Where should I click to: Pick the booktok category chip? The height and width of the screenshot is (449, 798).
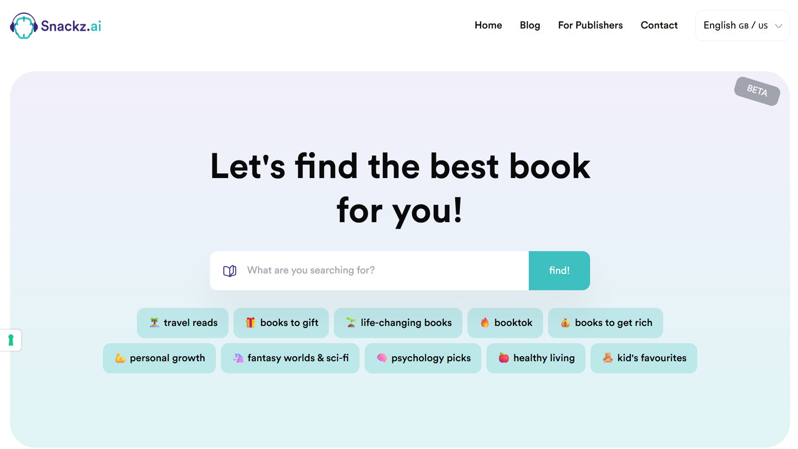pyautogui.click(x=505, y=323)
